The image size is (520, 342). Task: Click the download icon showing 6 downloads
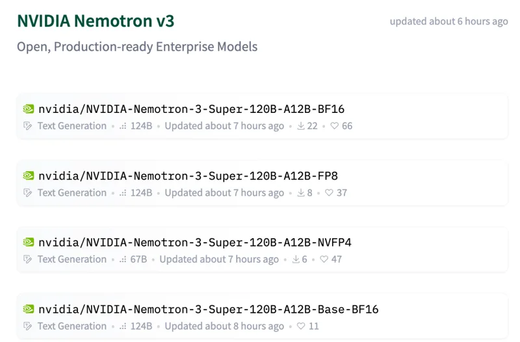point(296,260)
